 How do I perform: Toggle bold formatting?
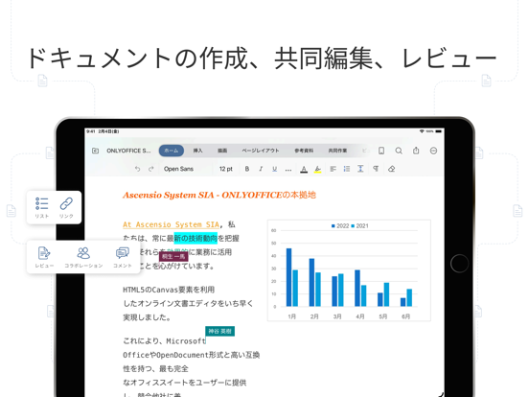click(247, 169)
